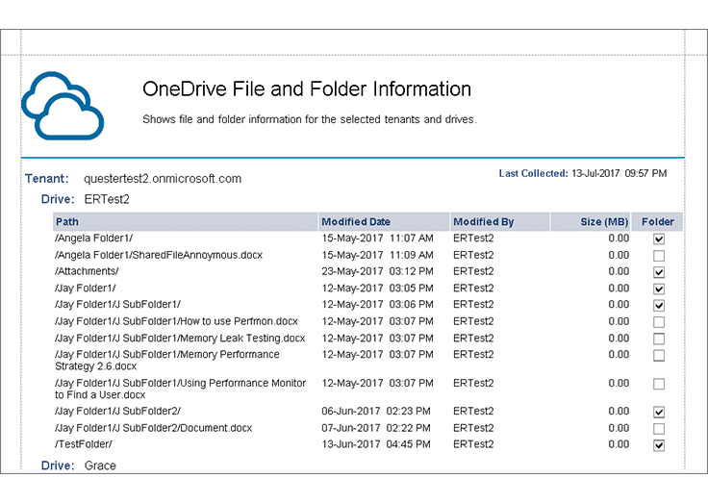Click date 12-May-2017 03:05 PM
Screen dimensions: 708x503
pyautogui.click(x=377, y=289)
